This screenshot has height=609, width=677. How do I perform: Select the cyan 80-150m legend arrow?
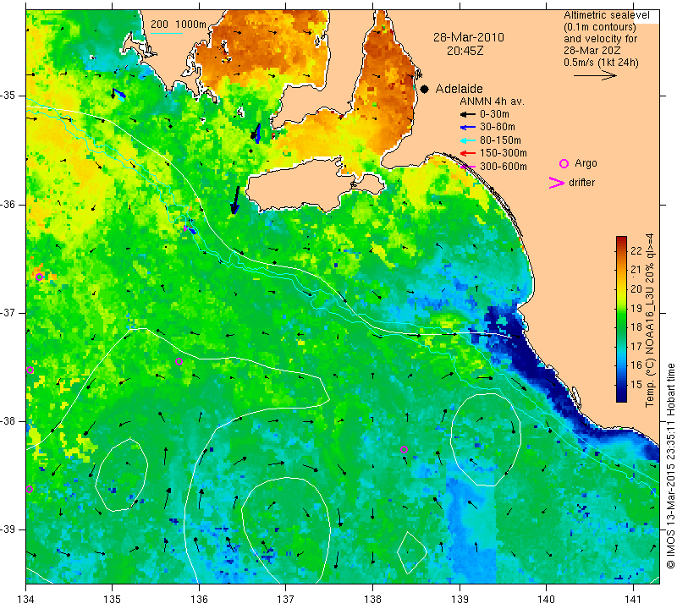pyautogui.click(x=467, y=140)
